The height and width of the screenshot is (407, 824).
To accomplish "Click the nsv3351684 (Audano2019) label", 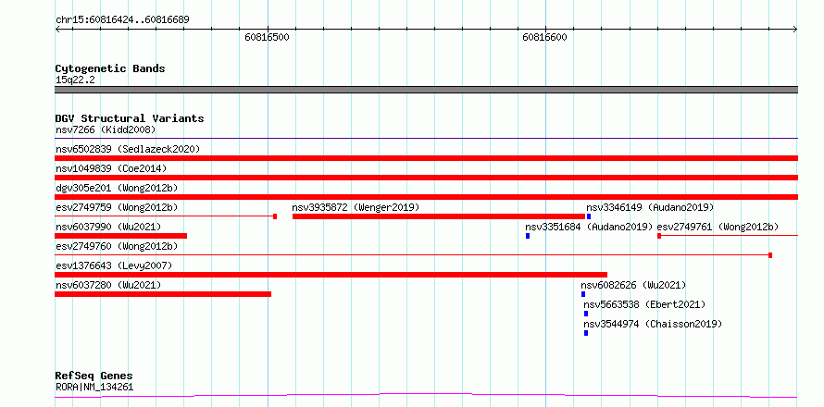I will (589, 227).
